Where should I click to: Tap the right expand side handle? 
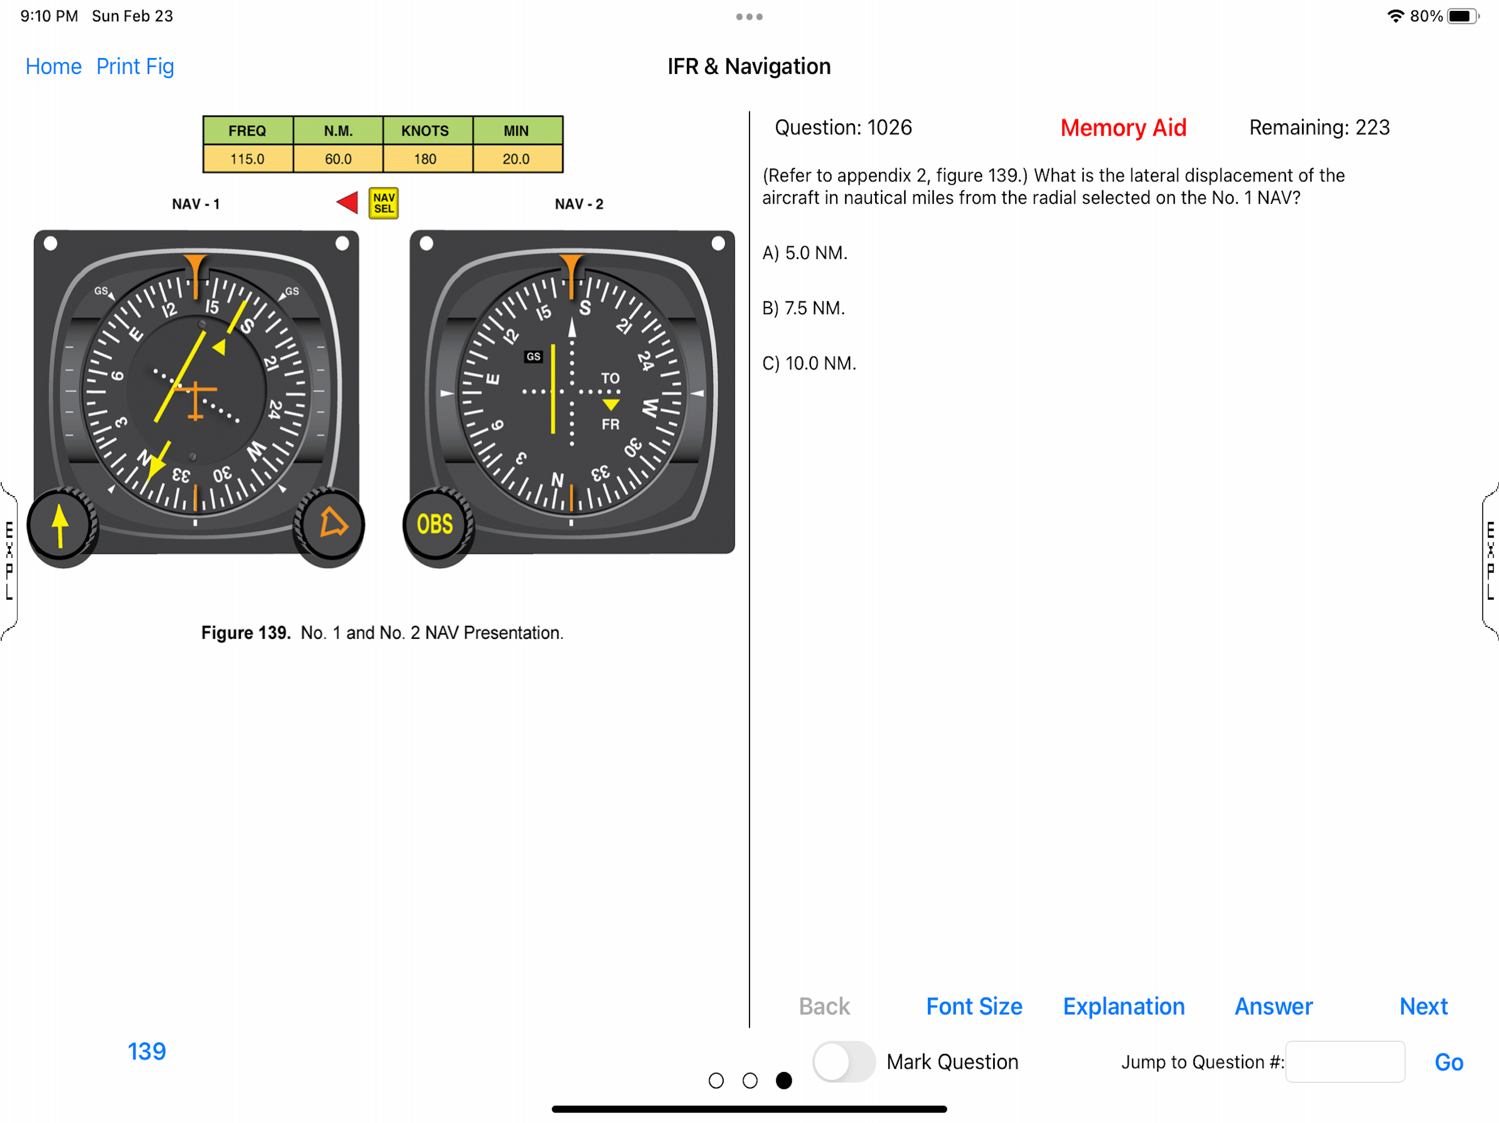tap(1490, 560)
